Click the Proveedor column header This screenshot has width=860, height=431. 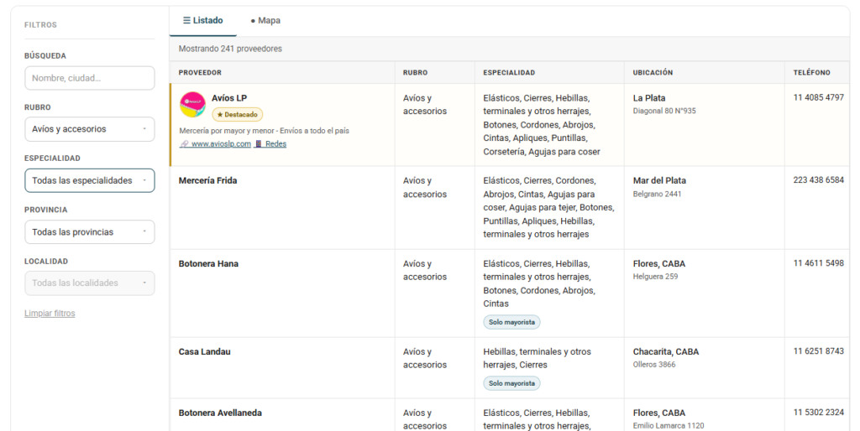tap(200, 72)
